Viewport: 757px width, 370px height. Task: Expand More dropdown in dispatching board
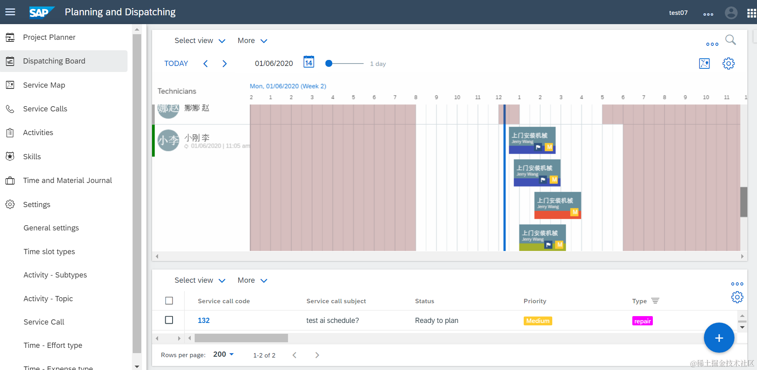coord(253,41)
